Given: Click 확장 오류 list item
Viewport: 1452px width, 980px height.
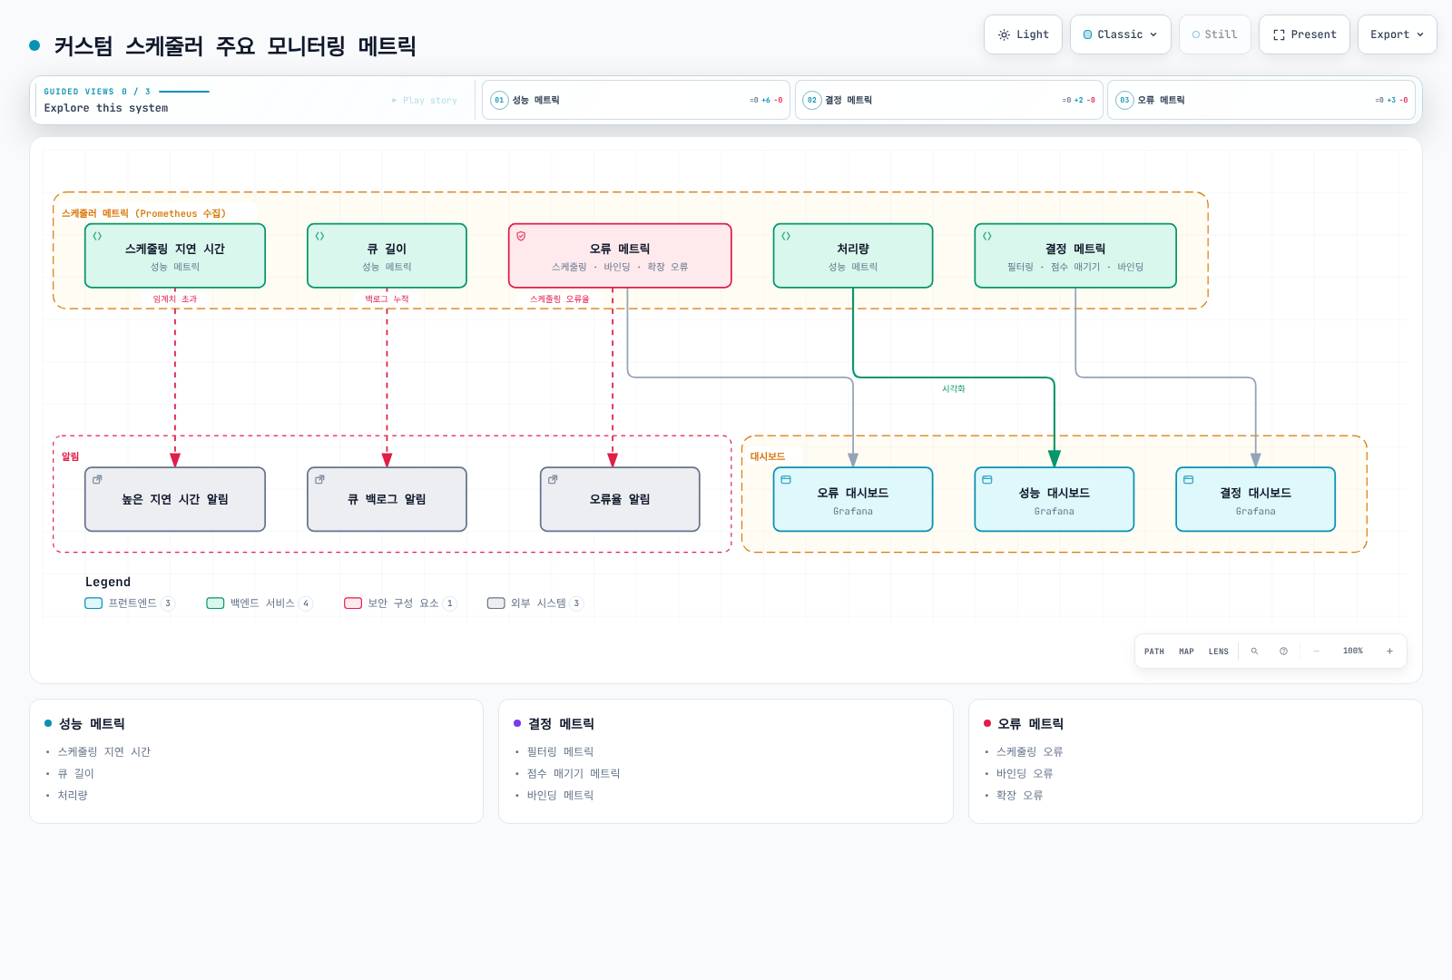Looking at the screenshot, I should pos(1020,796).
